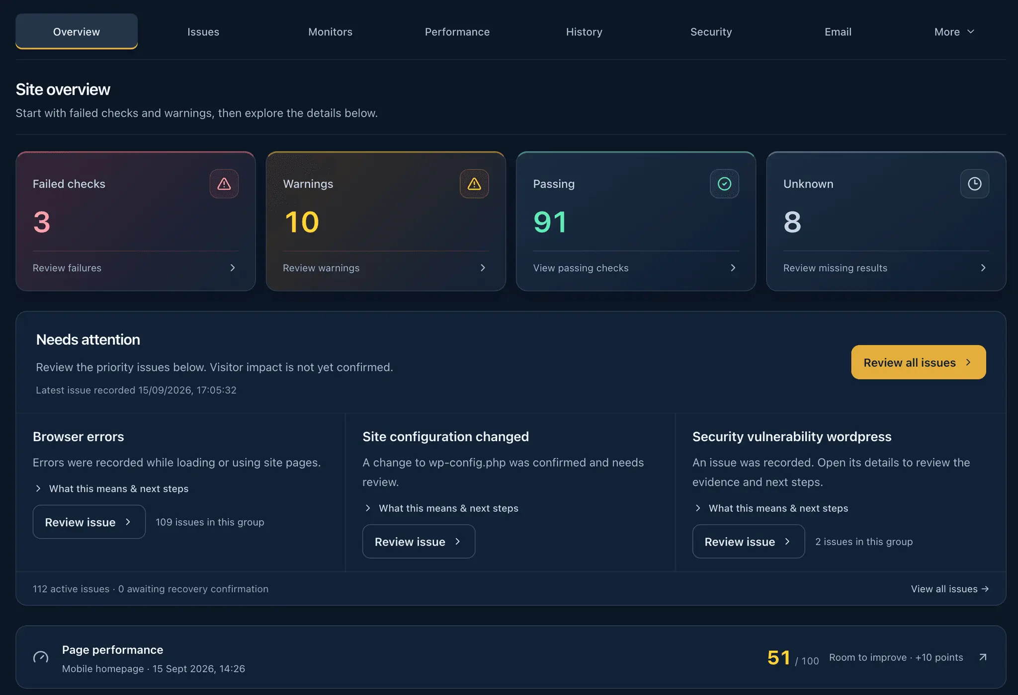The width and height of the screenshot is (1018, 695).
Task: Expand Security vulnerability wordpress next steps details
Action: 771,508
